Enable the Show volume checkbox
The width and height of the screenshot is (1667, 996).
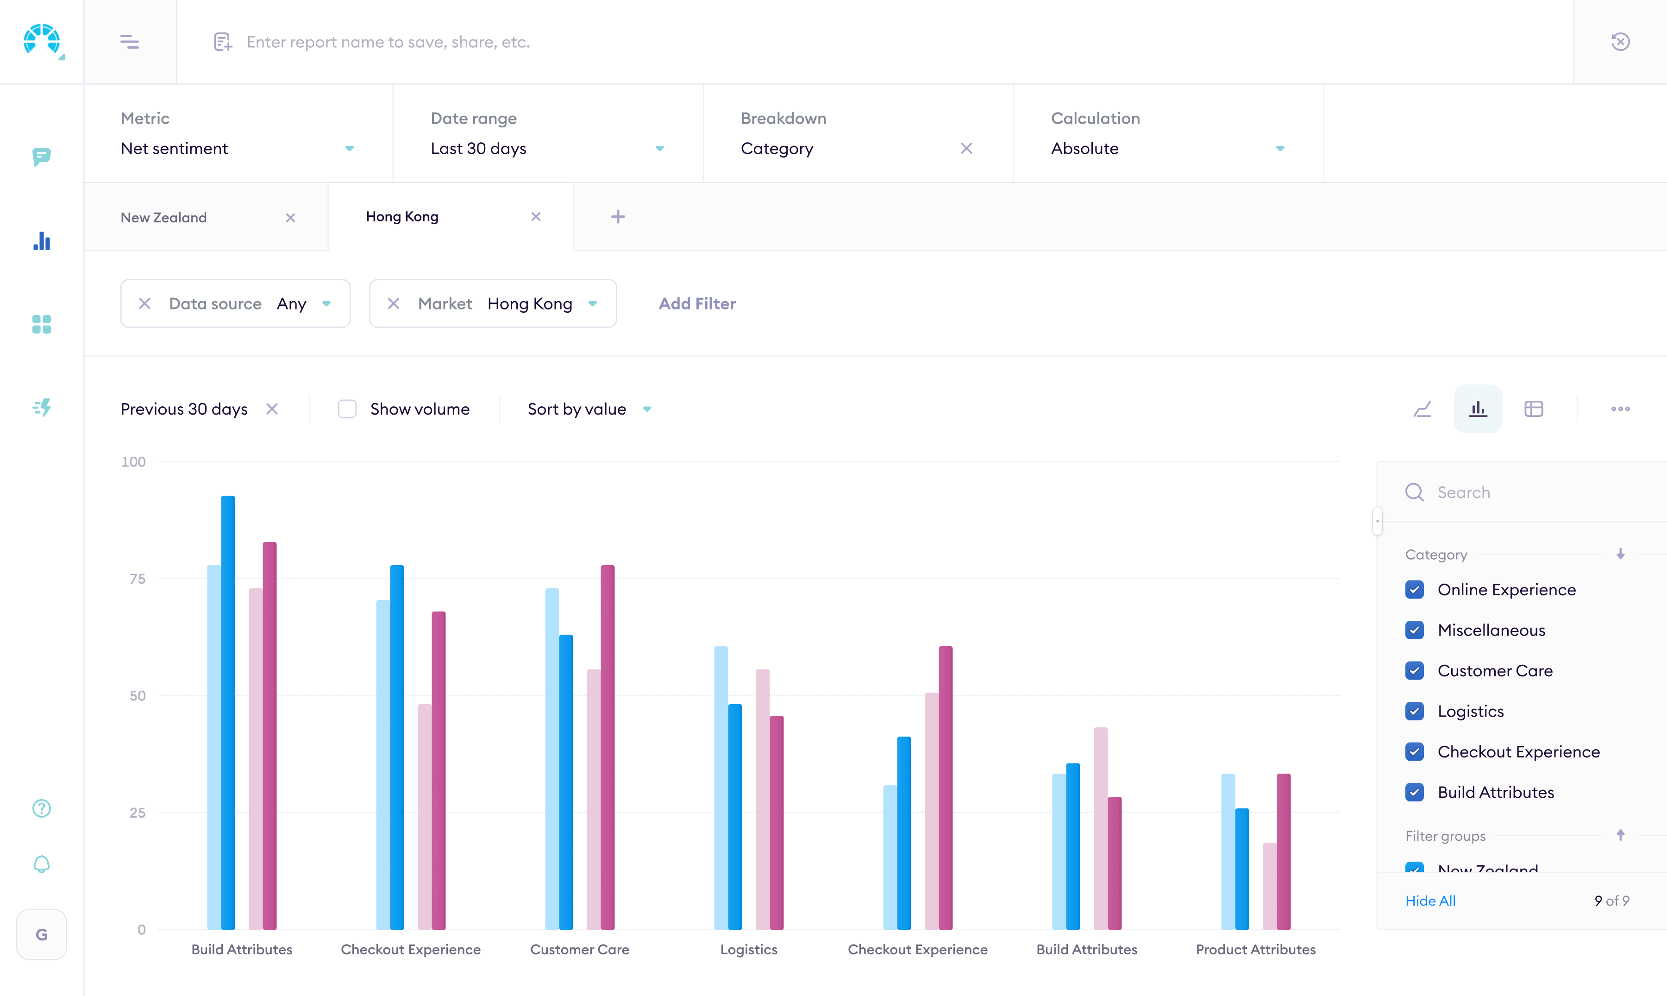(x=347, y=409)
